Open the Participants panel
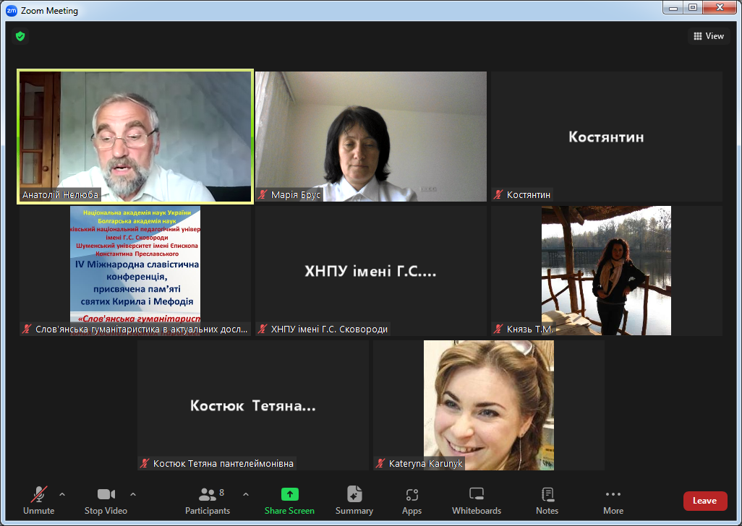The image size is (742, 526). tap(208, 501)
